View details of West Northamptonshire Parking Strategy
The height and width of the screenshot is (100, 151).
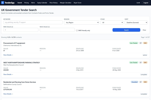[x=8, y=74]
